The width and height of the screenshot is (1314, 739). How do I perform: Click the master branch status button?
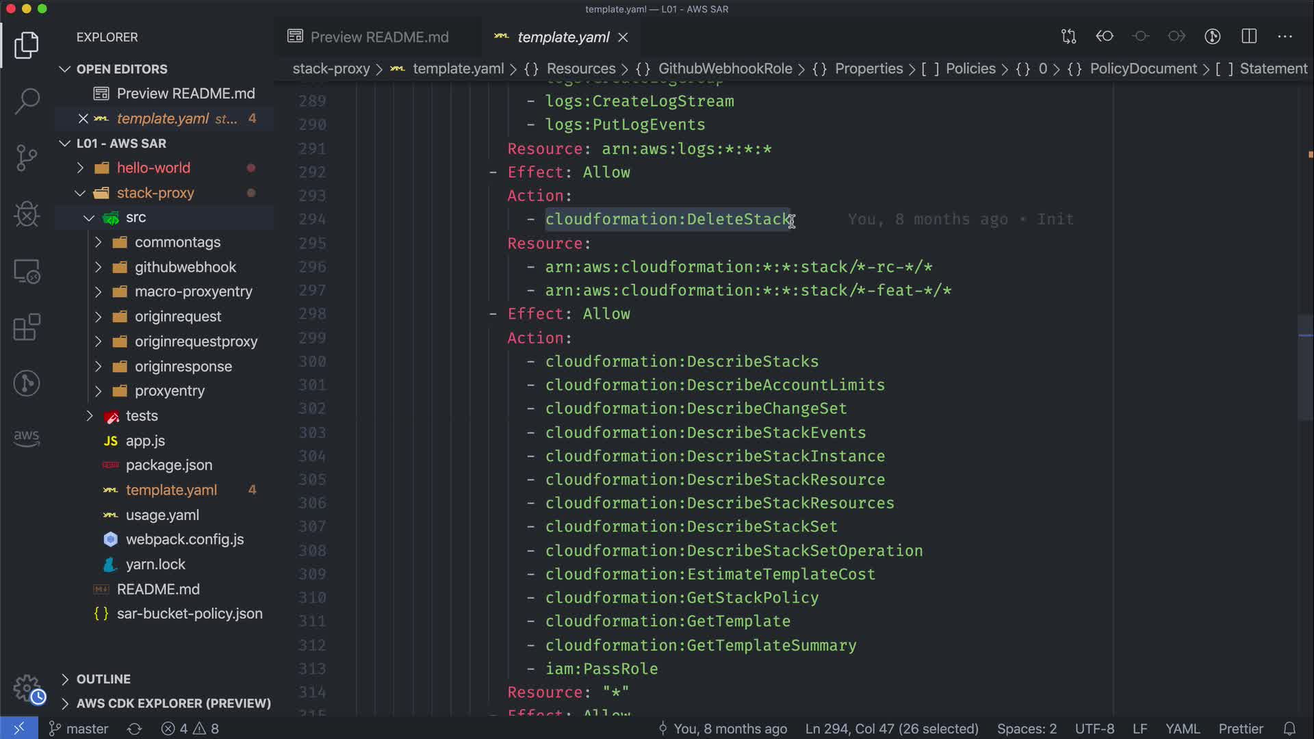click(x=79, y=729)
